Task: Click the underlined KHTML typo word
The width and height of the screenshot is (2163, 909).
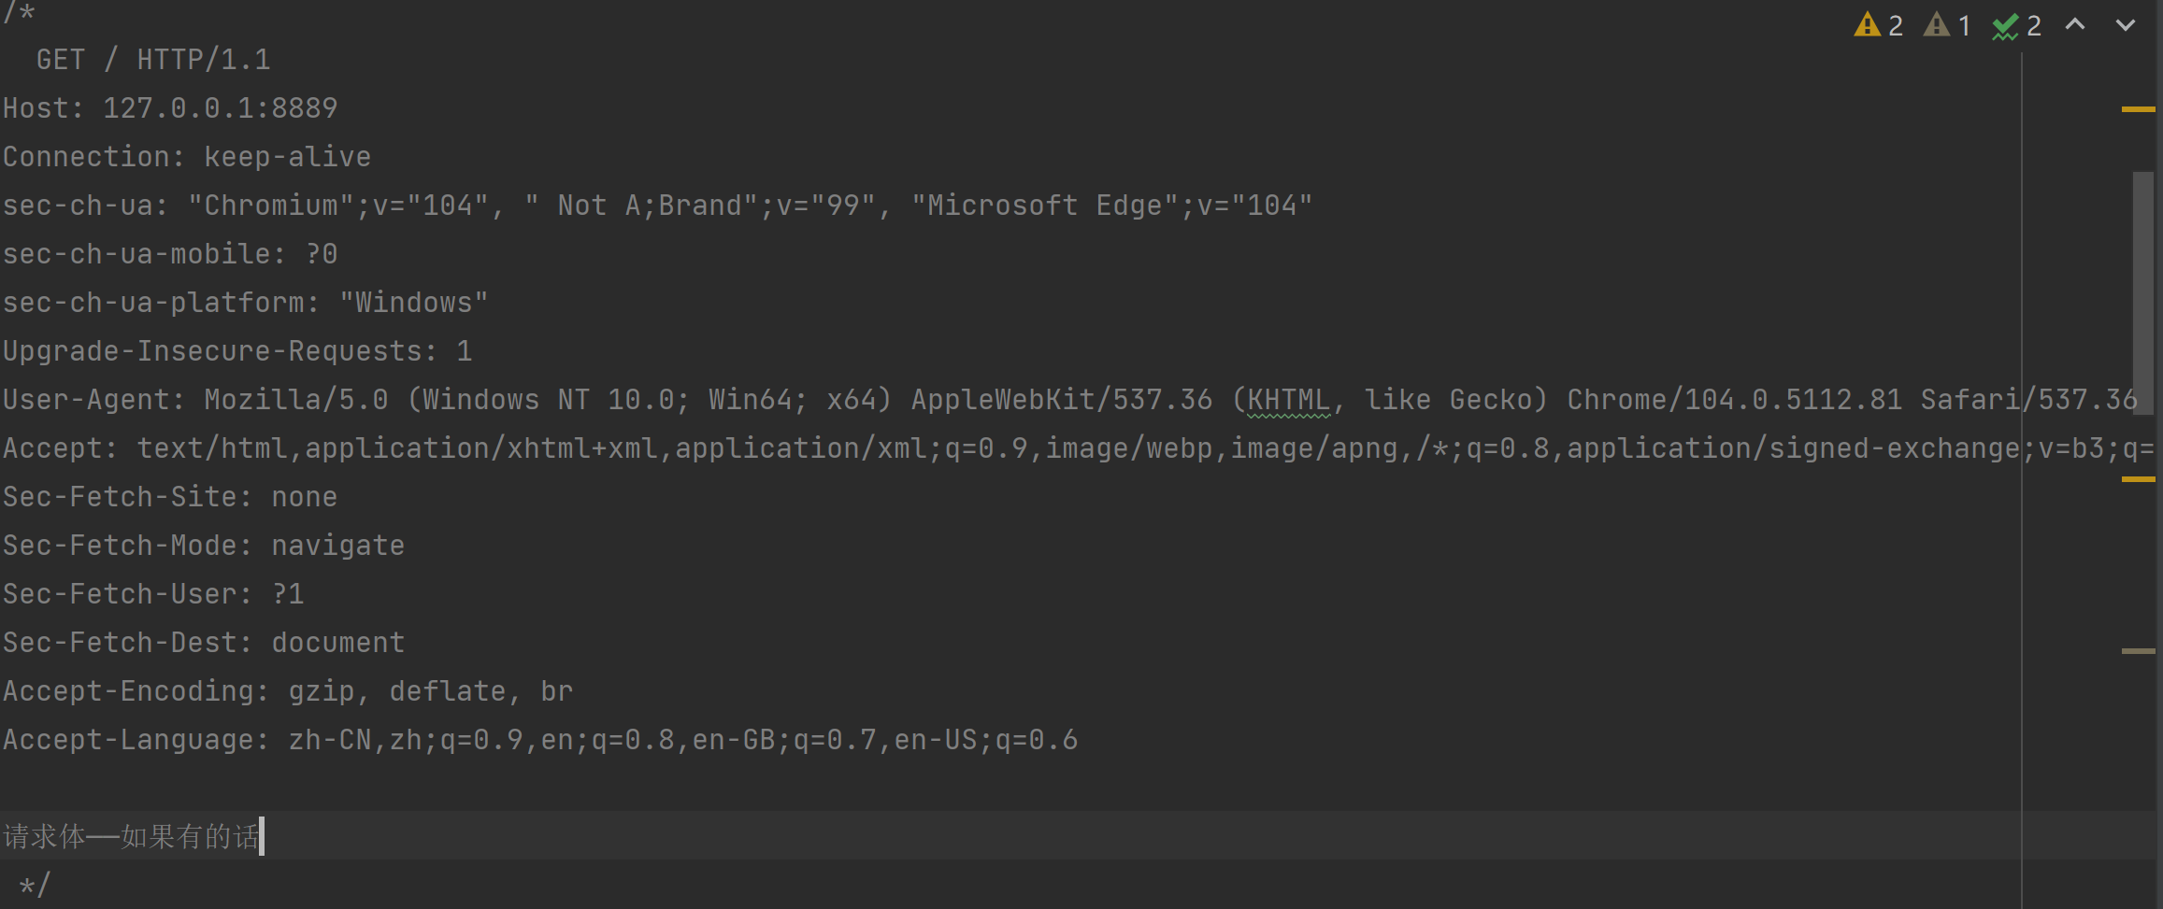Action: [x=1288, y=400]
